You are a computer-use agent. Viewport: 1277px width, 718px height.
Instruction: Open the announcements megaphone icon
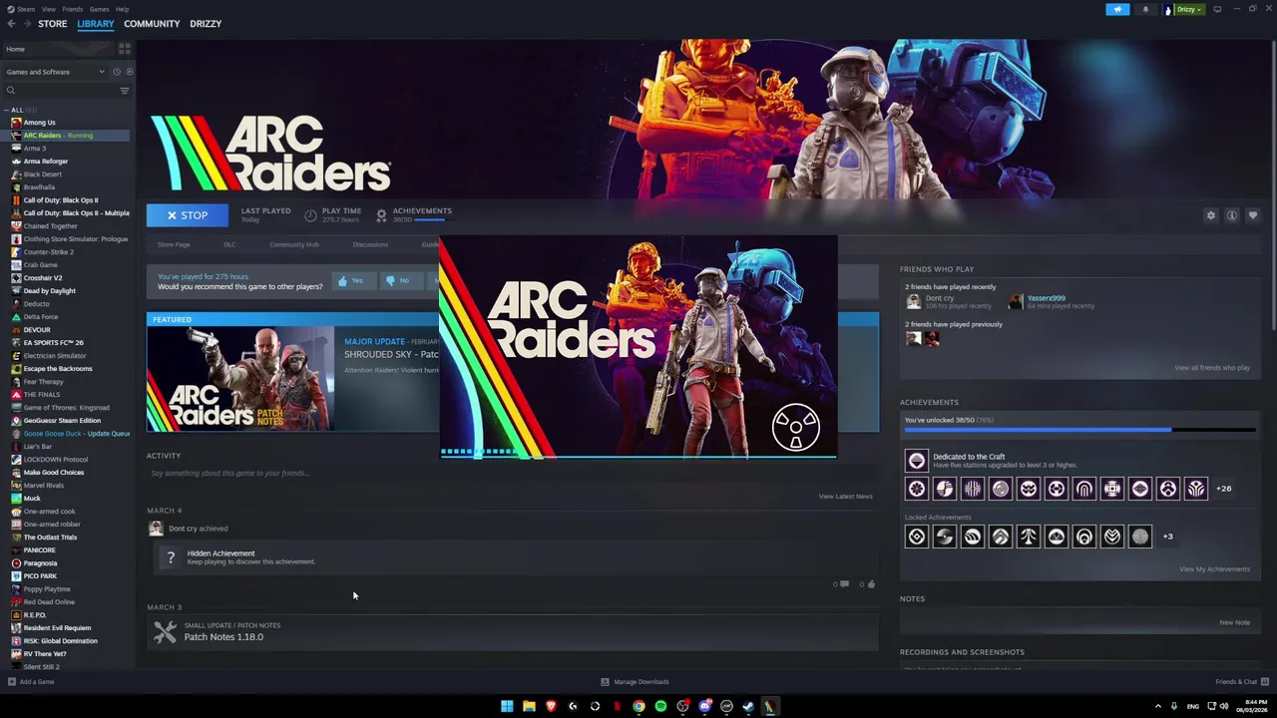[1117, 9]
